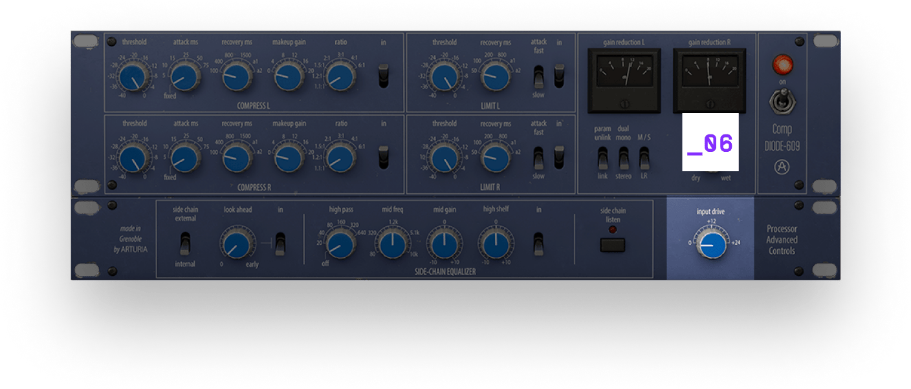
Task: Click the Processor Advanced Controls label
Action: coord(782,240)
